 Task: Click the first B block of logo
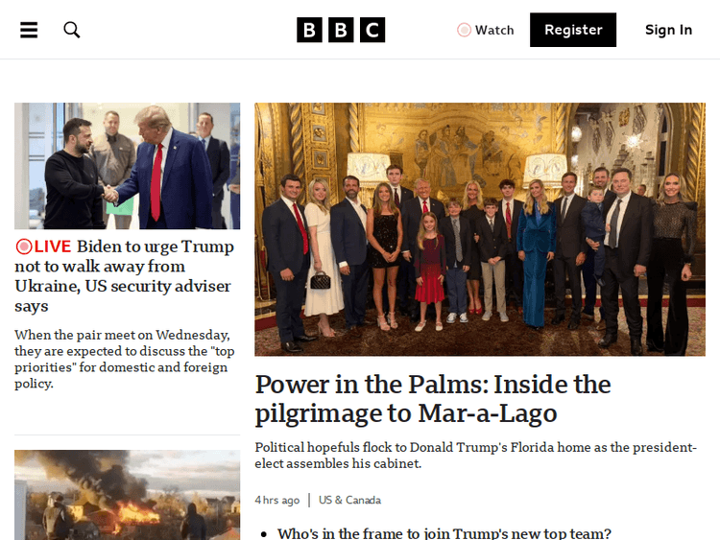[x=309, y=30]
